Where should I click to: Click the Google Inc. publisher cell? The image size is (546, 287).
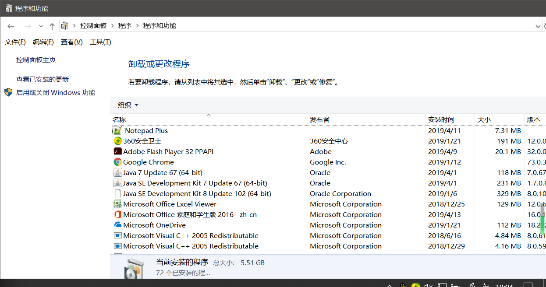coord(328,162)
